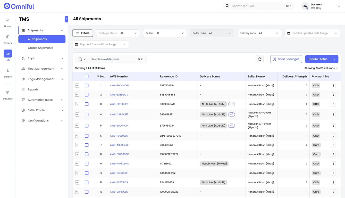The width and height of the screenshot is (345, 198).
Task: Open row actions menu for AWB-A0F5DBAD
Action: (333, 164)
